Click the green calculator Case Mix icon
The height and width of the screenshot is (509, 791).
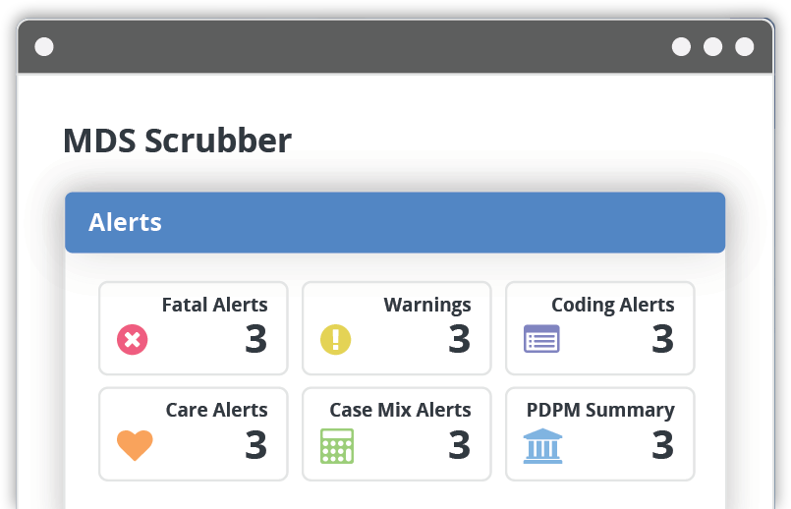[337, 446]
